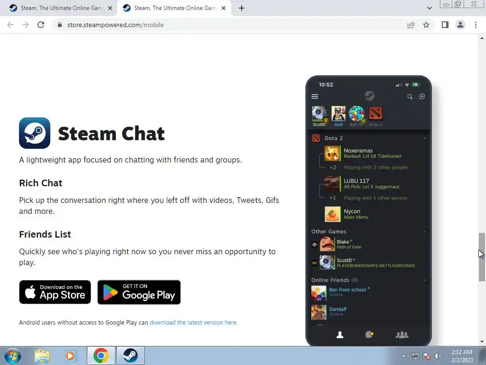This screenshot has width=486, height=365.
Task: Reload the page with the refresh icon
Action: coord(41,25)
